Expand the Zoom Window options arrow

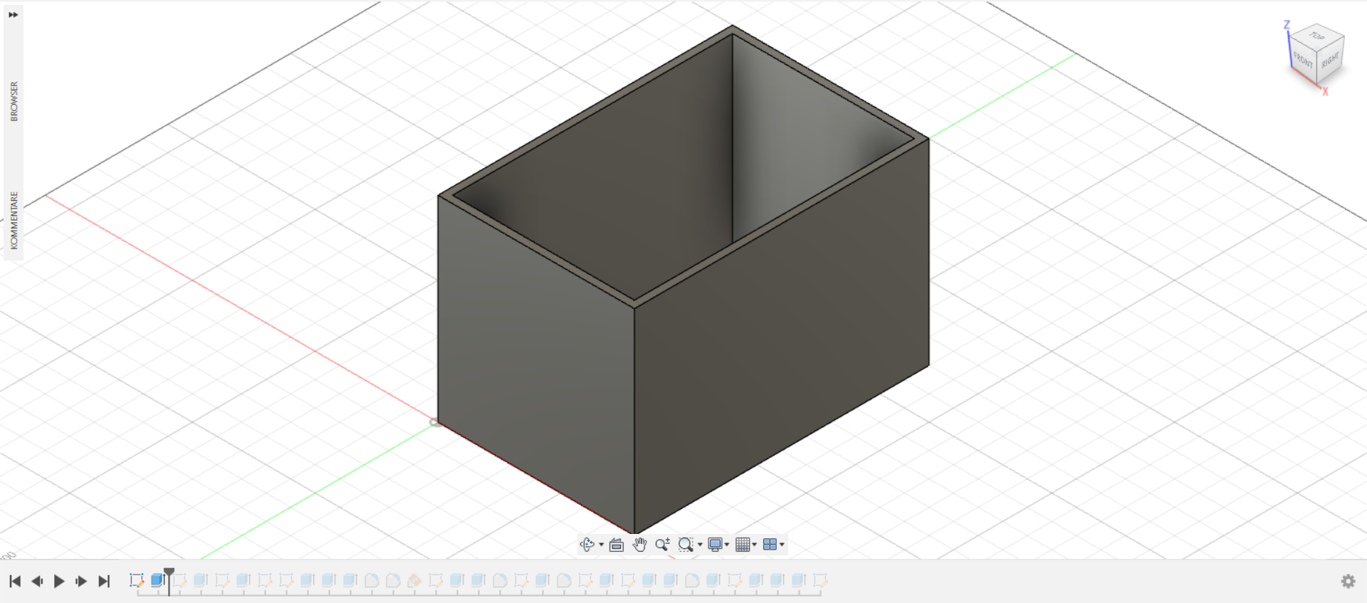[700, 545]
